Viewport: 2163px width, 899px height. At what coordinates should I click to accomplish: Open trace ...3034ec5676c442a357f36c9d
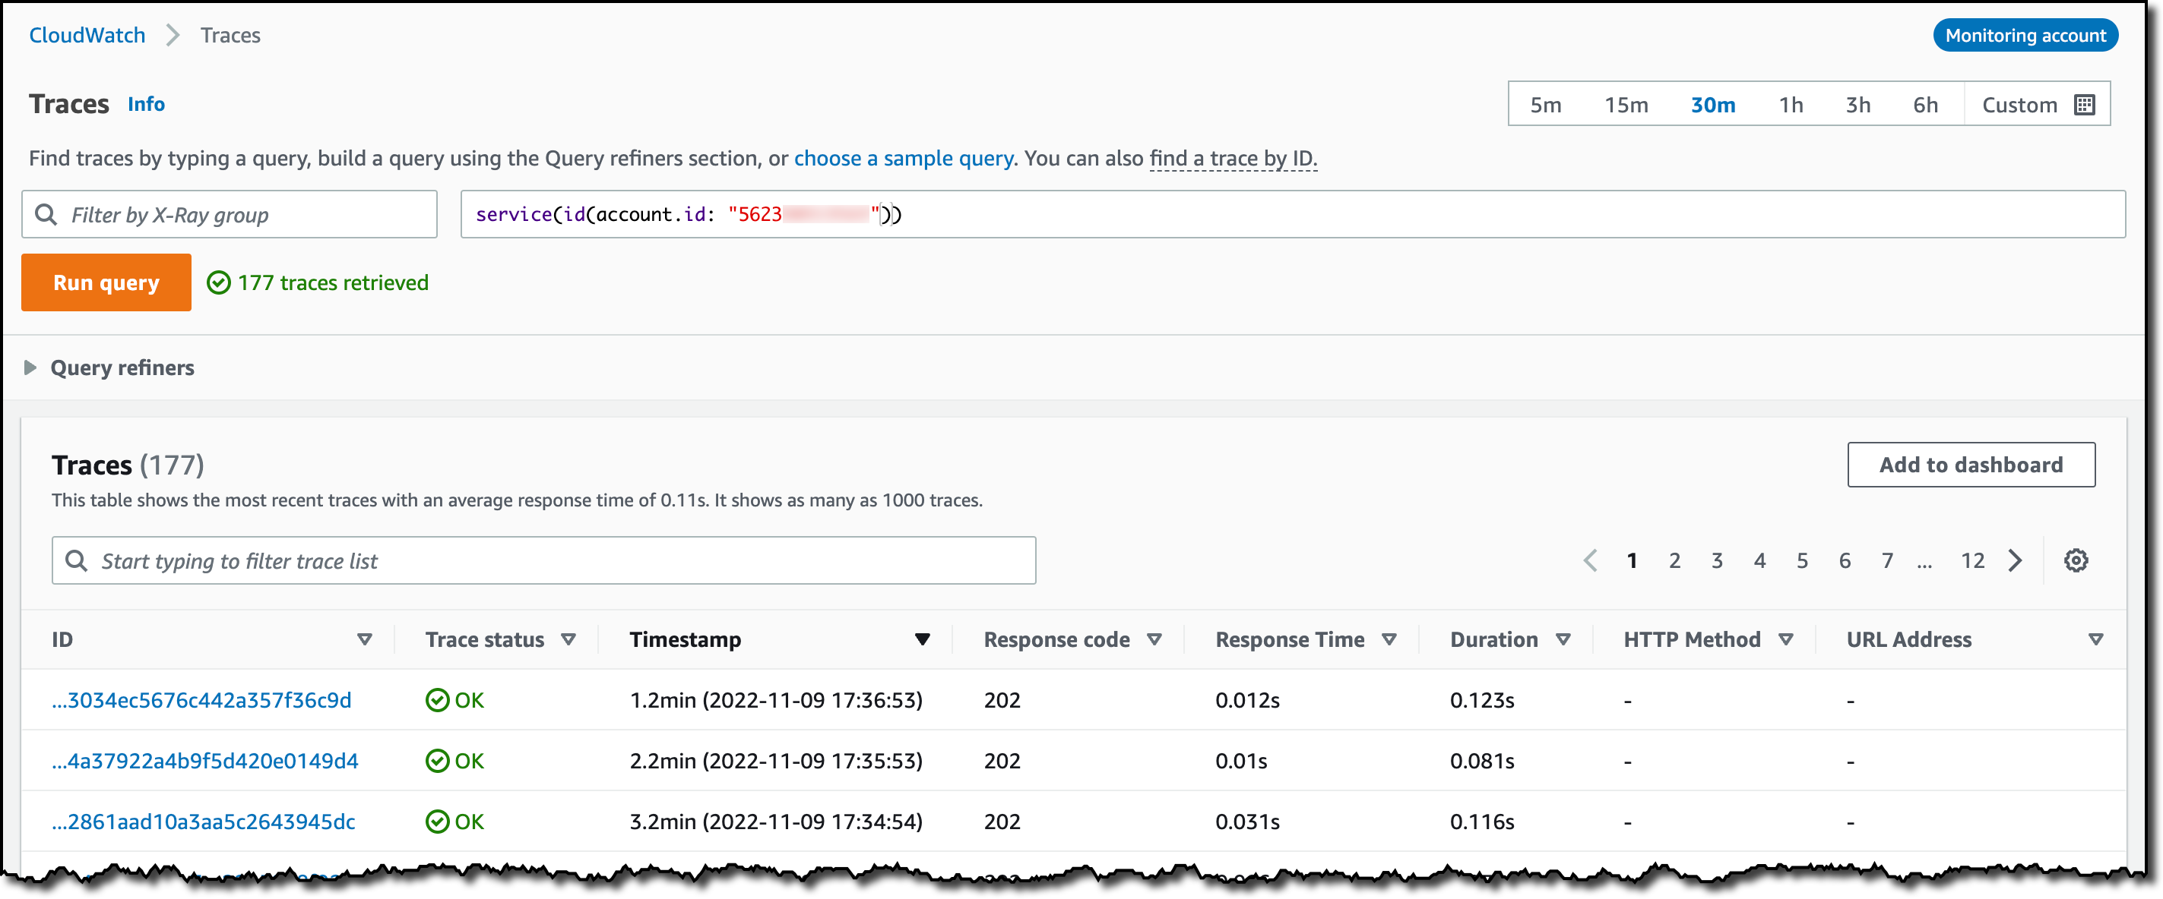click(201, 700)
